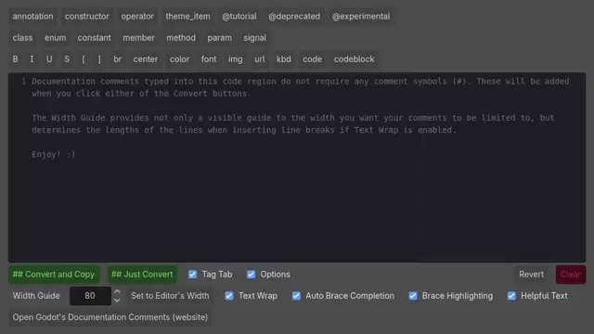Insert the center tag
The width and height of the screenshot is (594, 334).
click(146, 59)
